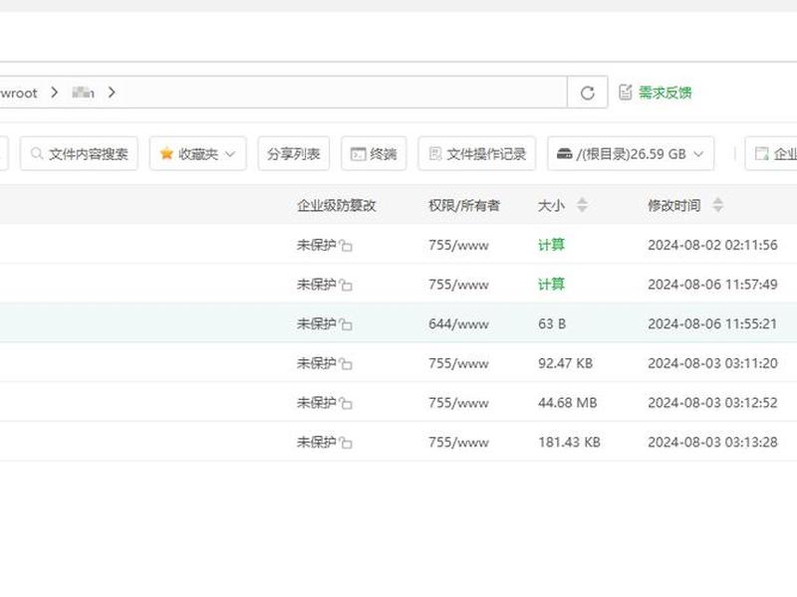Viewport: 797px width, 597px height.
Task: Click the magnifier icon on 文件内容搜索
Action: (37, 153)
